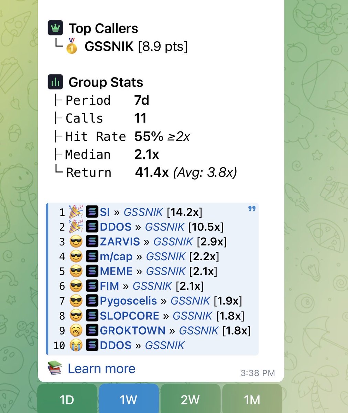Click the 2.9x multiplier in ZARVIS row
The image size is (348, 413).
coord(211,242)
